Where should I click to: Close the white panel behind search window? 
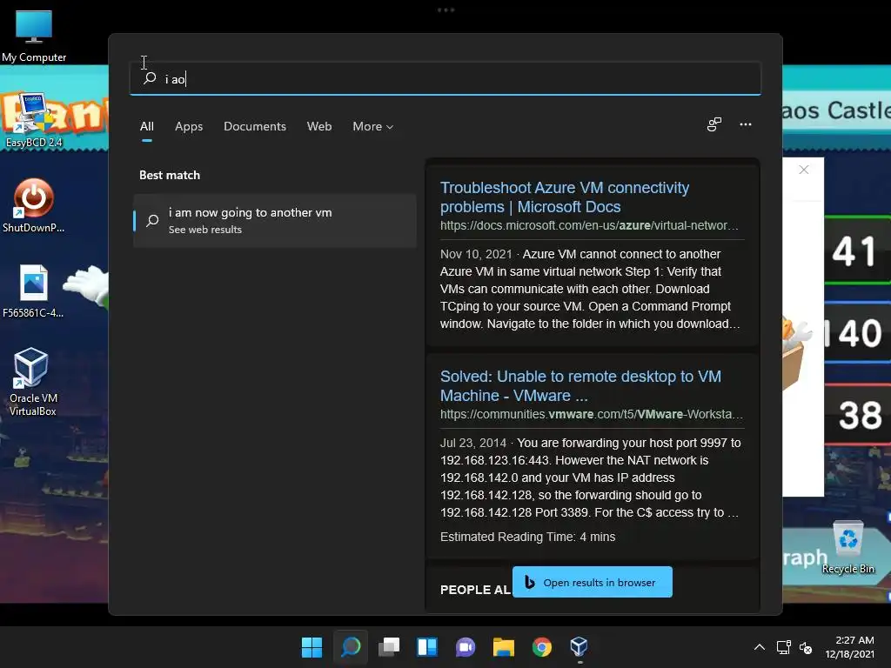(x=803, y=170)
